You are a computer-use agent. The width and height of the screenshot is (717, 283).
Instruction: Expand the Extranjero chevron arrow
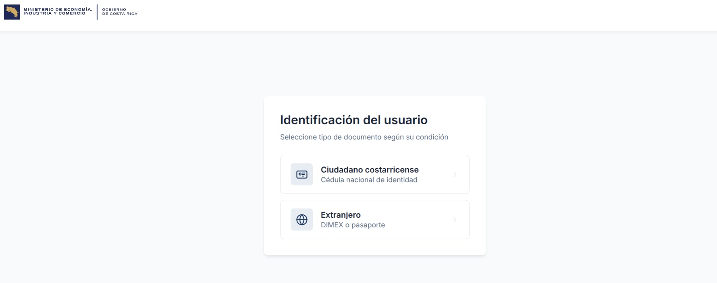point(455,220)
